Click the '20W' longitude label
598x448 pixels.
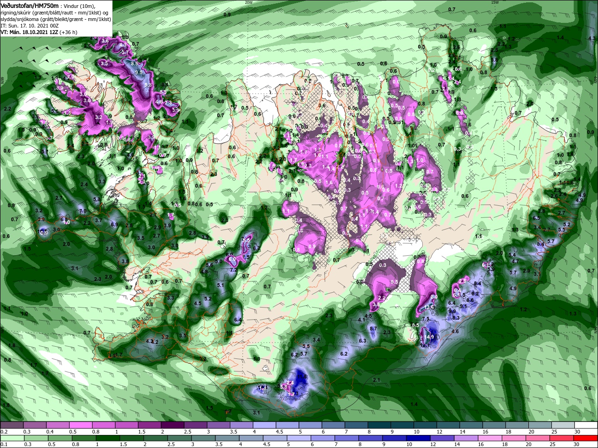(x=248, y=2)
